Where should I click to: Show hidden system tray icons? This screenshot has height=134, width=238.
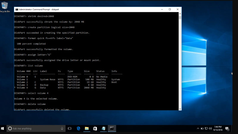(x=198, y=128)
